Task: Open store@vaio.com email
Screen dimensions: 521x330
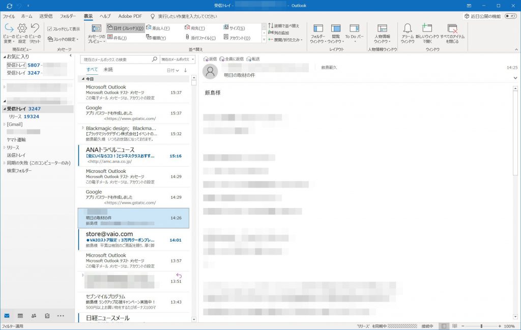Action: click(134, 239)
